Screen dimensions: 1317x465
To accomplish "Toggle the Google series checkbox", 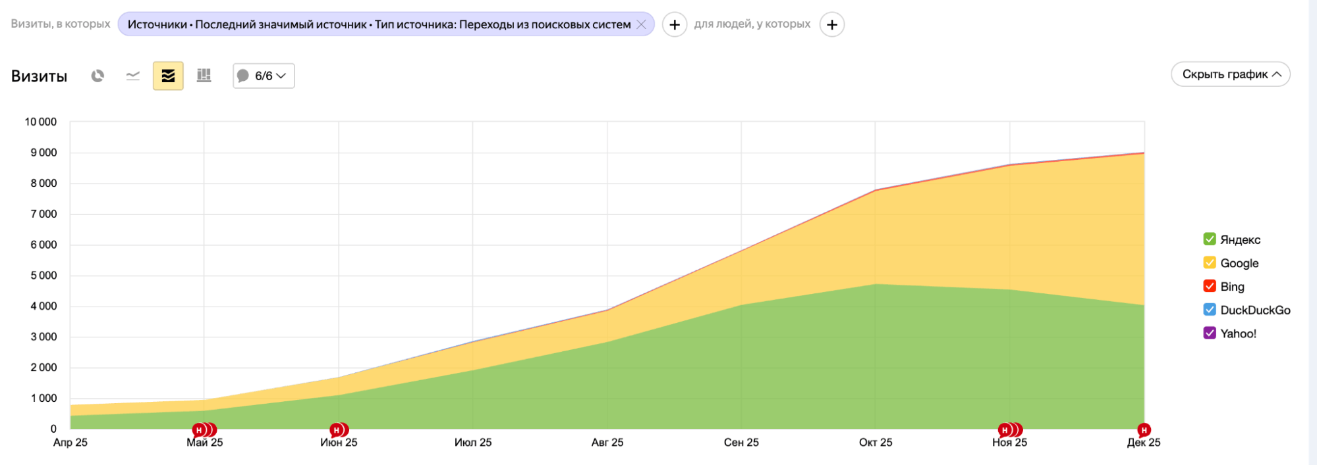I will point(1210,262).
